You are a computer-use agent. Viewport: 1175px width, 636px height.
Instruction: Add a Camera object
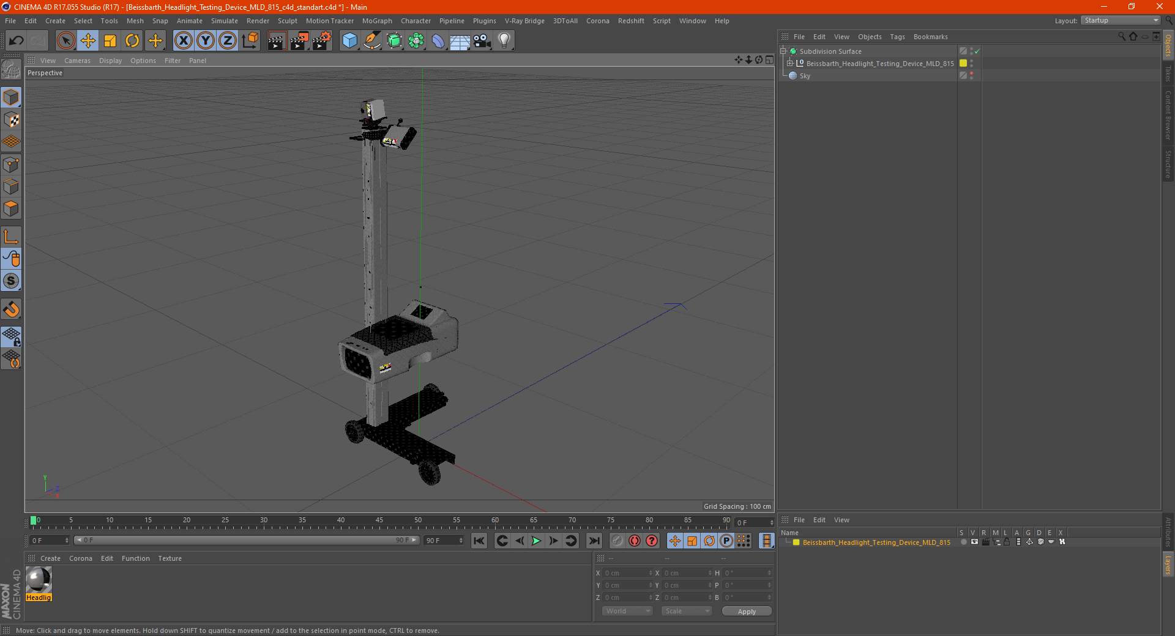coord(482,41)
